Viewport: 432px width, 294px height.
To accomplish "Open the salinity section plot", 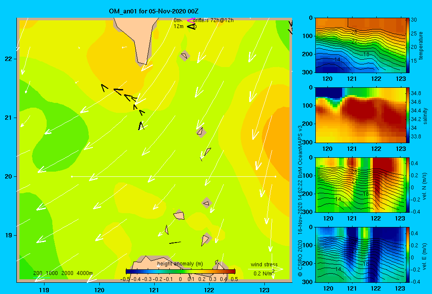I will coord(360,115).
